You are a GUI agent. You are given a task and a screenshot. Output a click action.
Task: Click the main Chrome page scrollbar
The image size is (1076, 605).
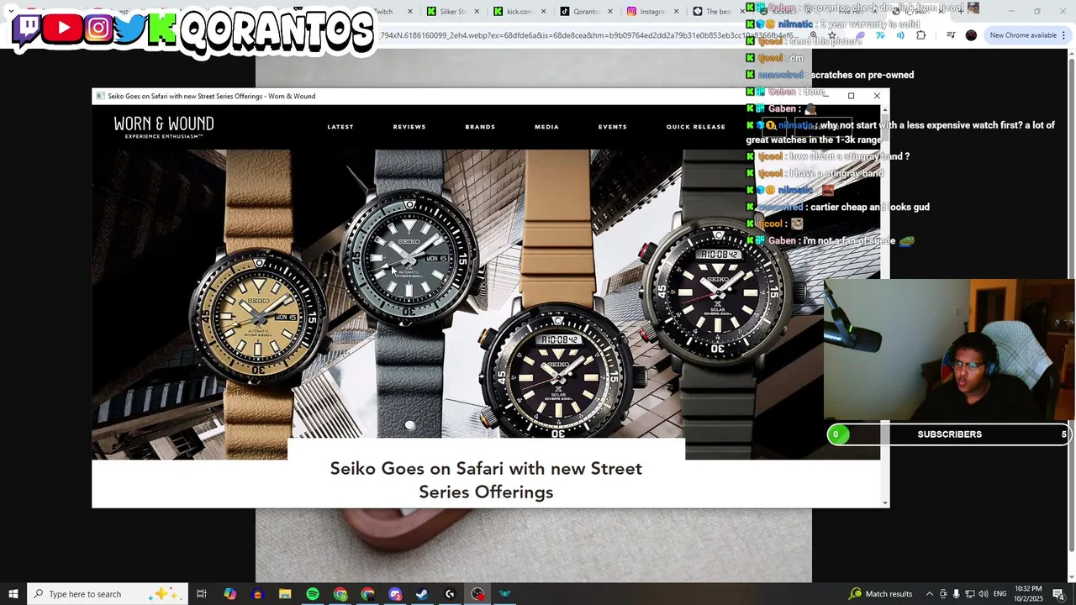[x=1071, y=315]
